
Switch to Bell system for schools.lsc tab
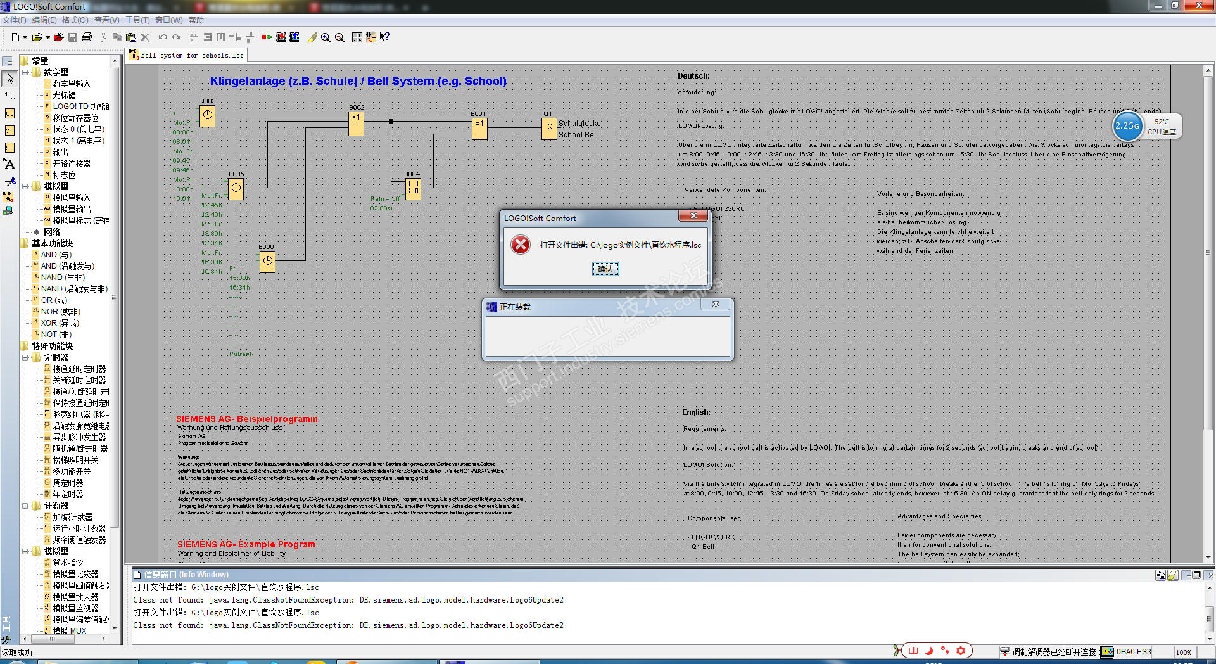click(187, 55)
